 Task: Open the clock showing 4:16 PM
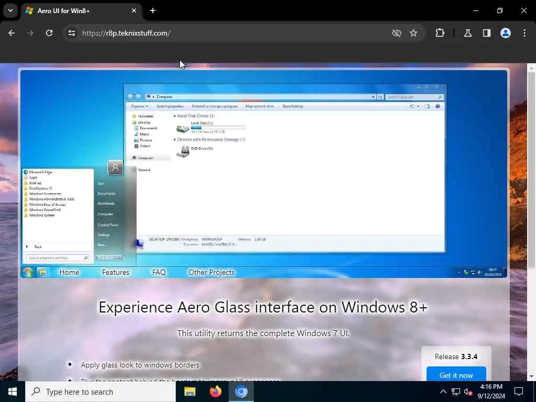(491, 392)
